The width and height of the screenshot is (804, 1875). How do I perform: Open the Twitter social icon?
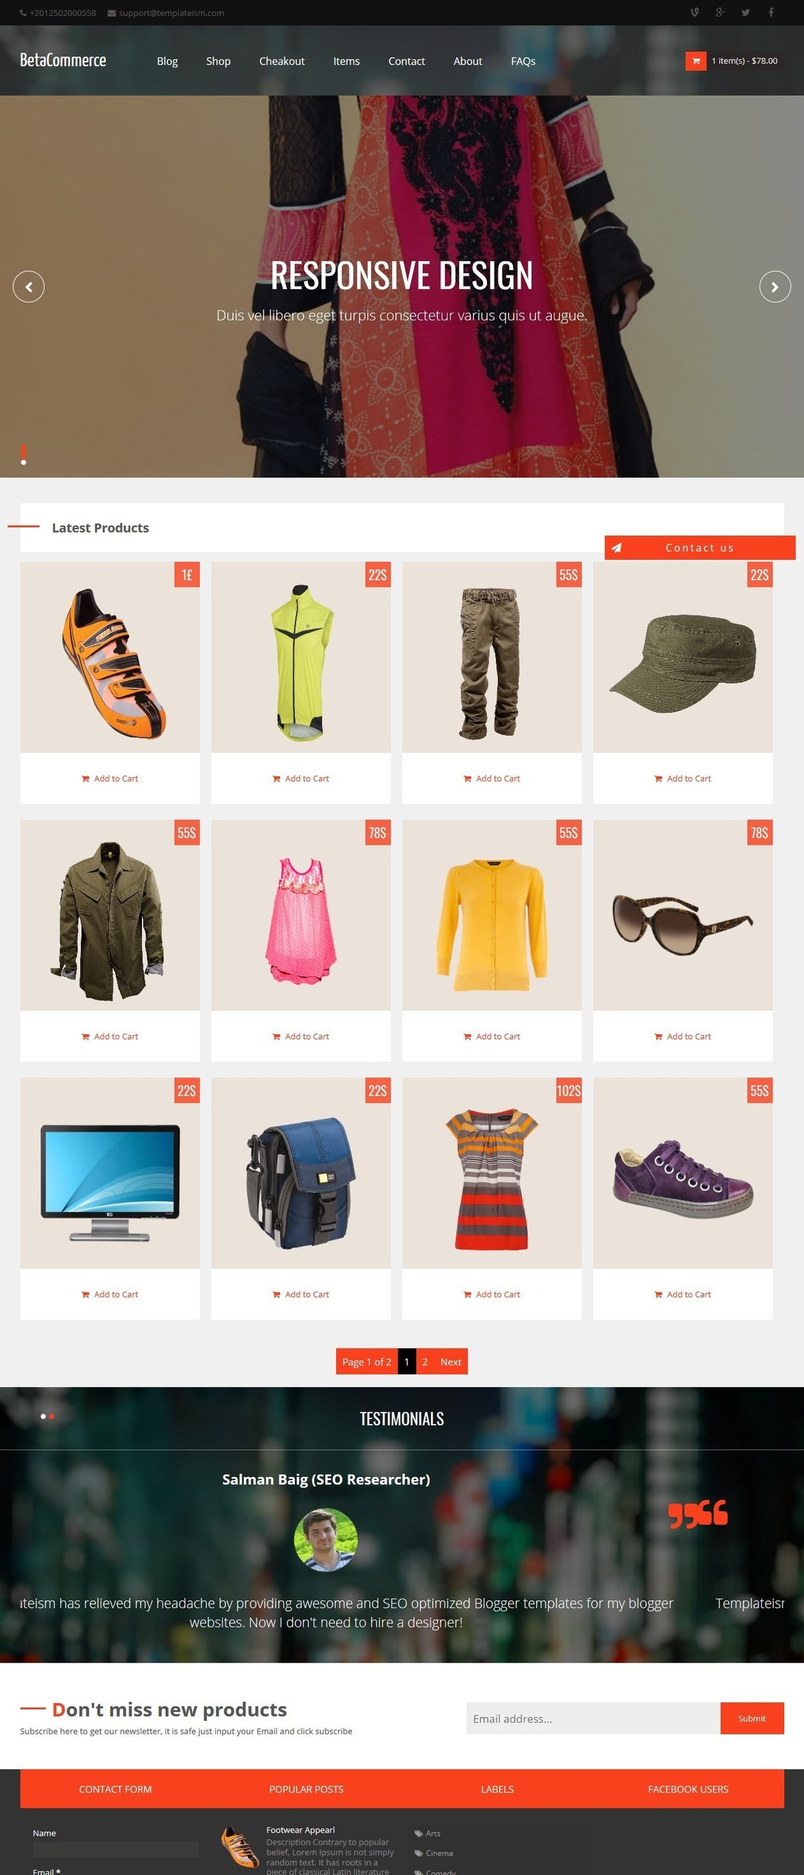(x=745, y=12)
